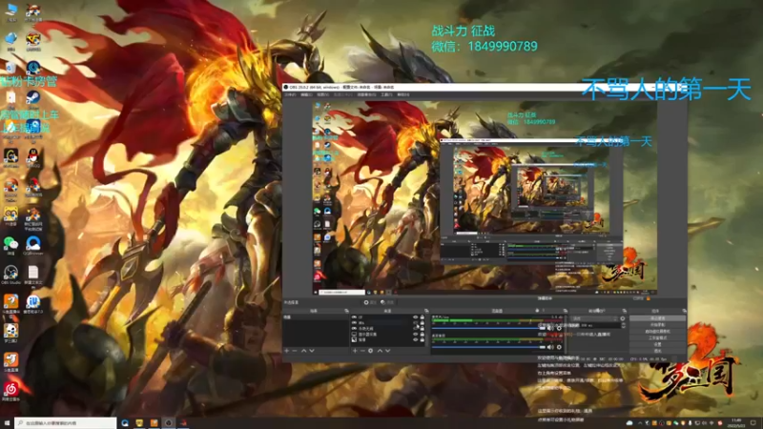Open the 视图 (View) menu in OBS
This screenshot has width=763, height=429.
(323, 94)
